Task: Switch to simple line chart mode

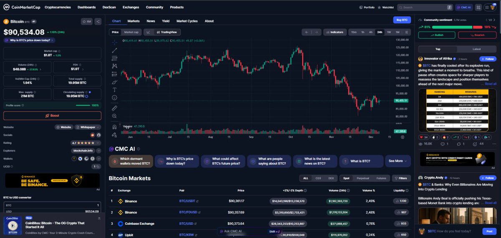Action: coord(149,32)
